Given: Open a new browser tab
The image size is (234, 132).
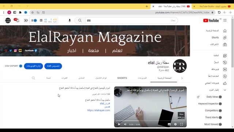Looking at the screenshot, I should pos(147,7).
